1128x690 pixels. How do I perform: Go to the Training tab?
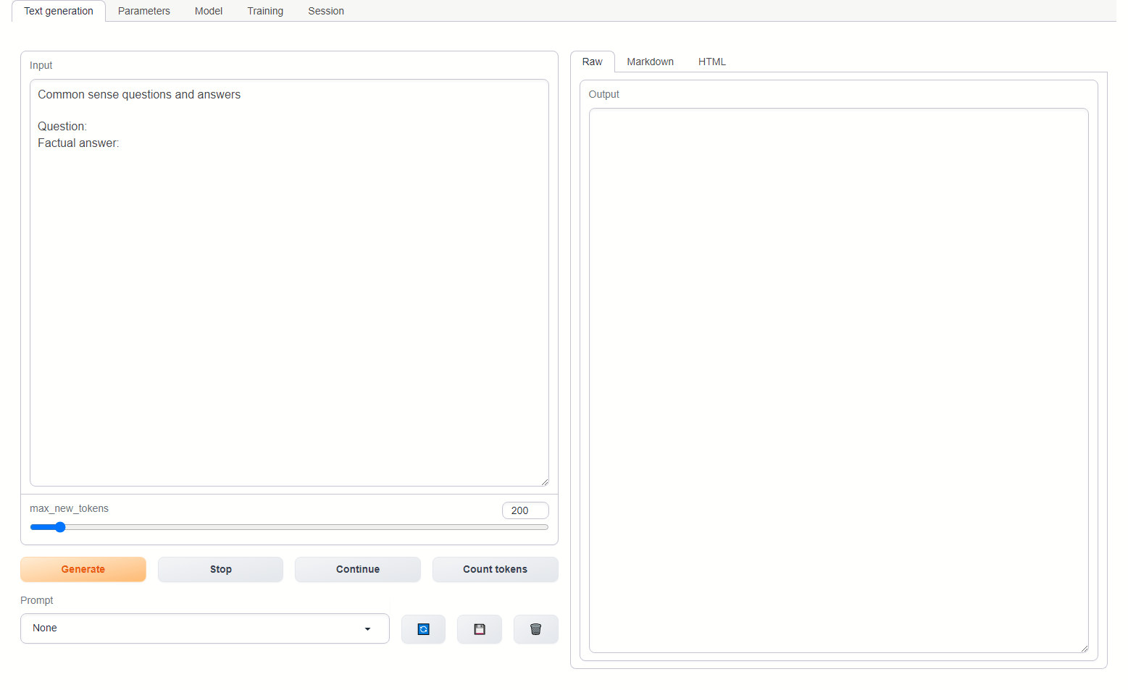click(x=265, y=11)
